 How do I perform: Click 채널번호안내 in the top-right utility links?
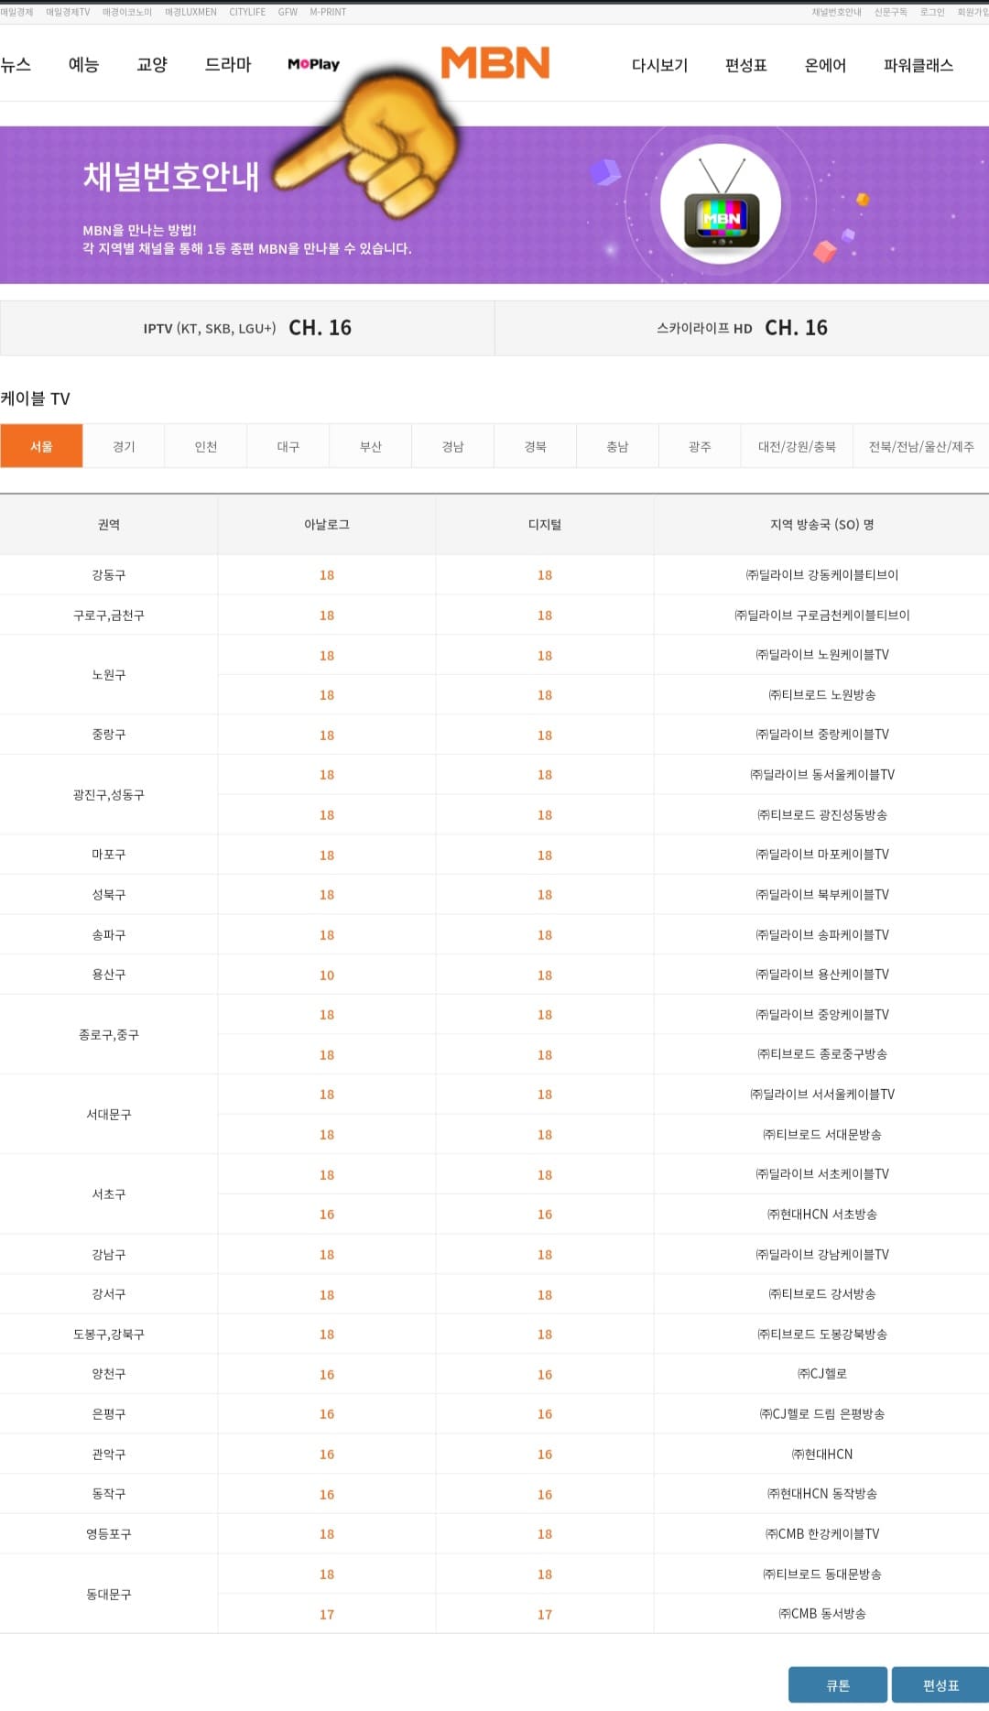[x=836, y=12]
